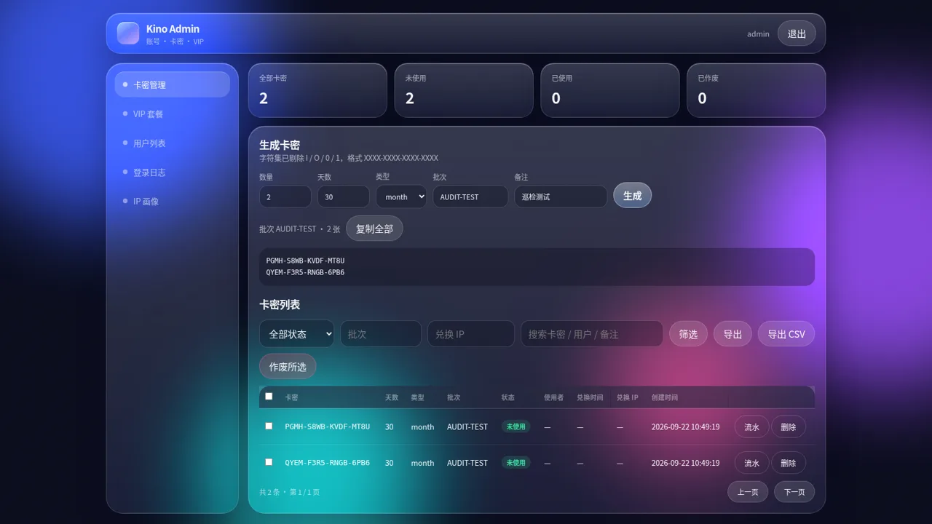
Task: Click the 搜索卡密 / 用户 / 备注 search box
Action: point(592,333)
